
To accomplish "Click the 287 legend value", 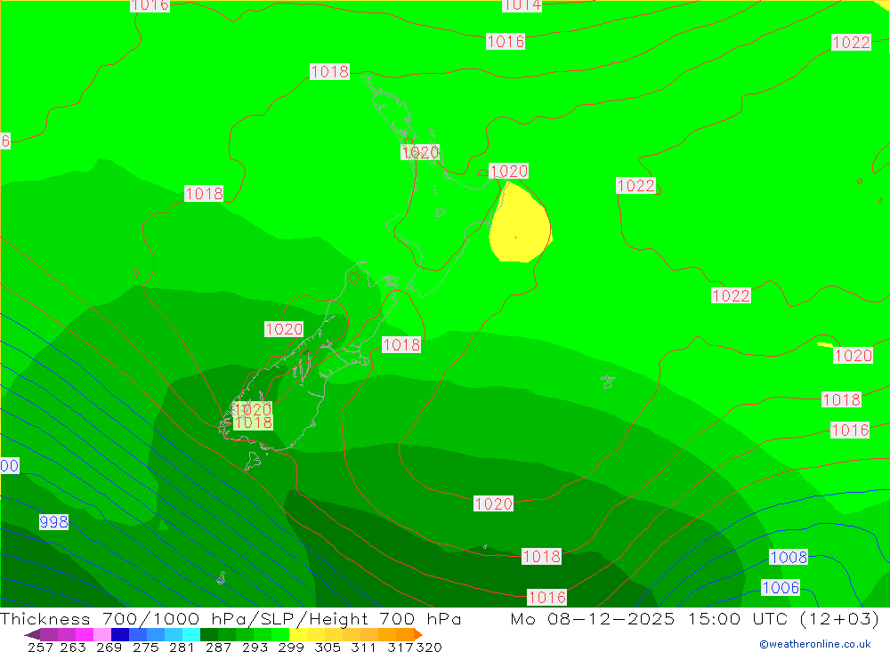I will pos(219,647).
